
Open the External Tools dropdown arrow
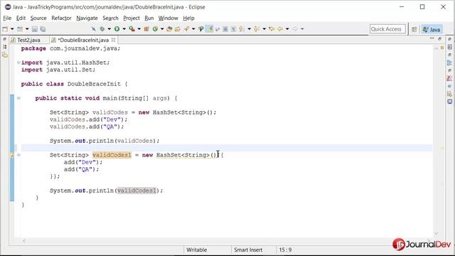(139, 29)
